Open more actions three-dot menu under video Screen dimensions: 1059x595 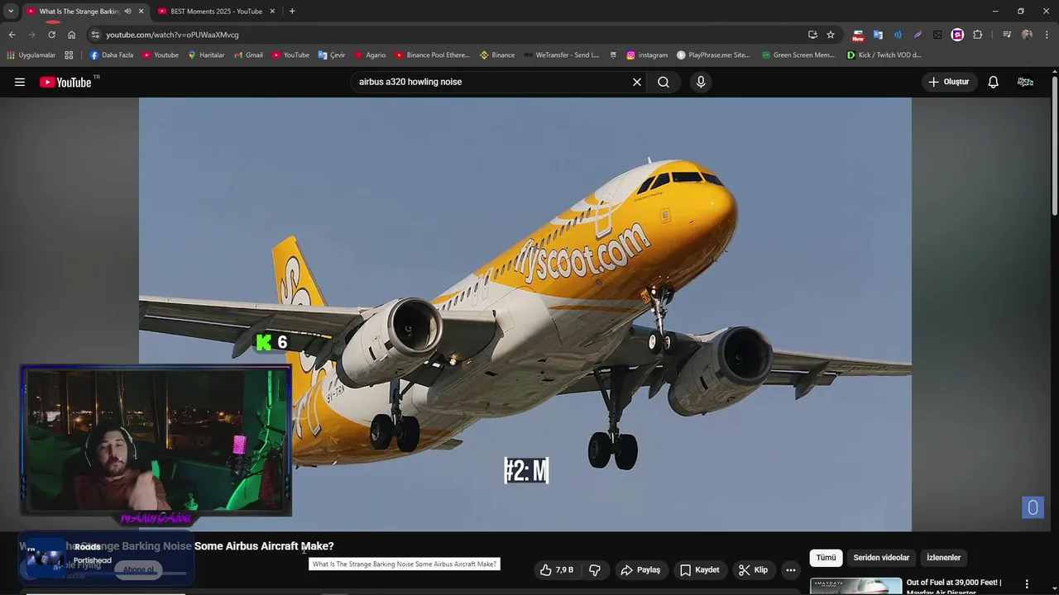tap(791, 570)
